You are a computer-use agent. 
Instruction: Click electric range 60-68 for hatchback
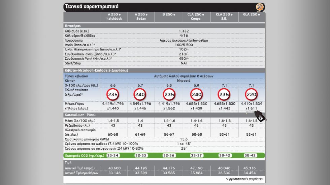pyautogui.click(x=113, y=134)
